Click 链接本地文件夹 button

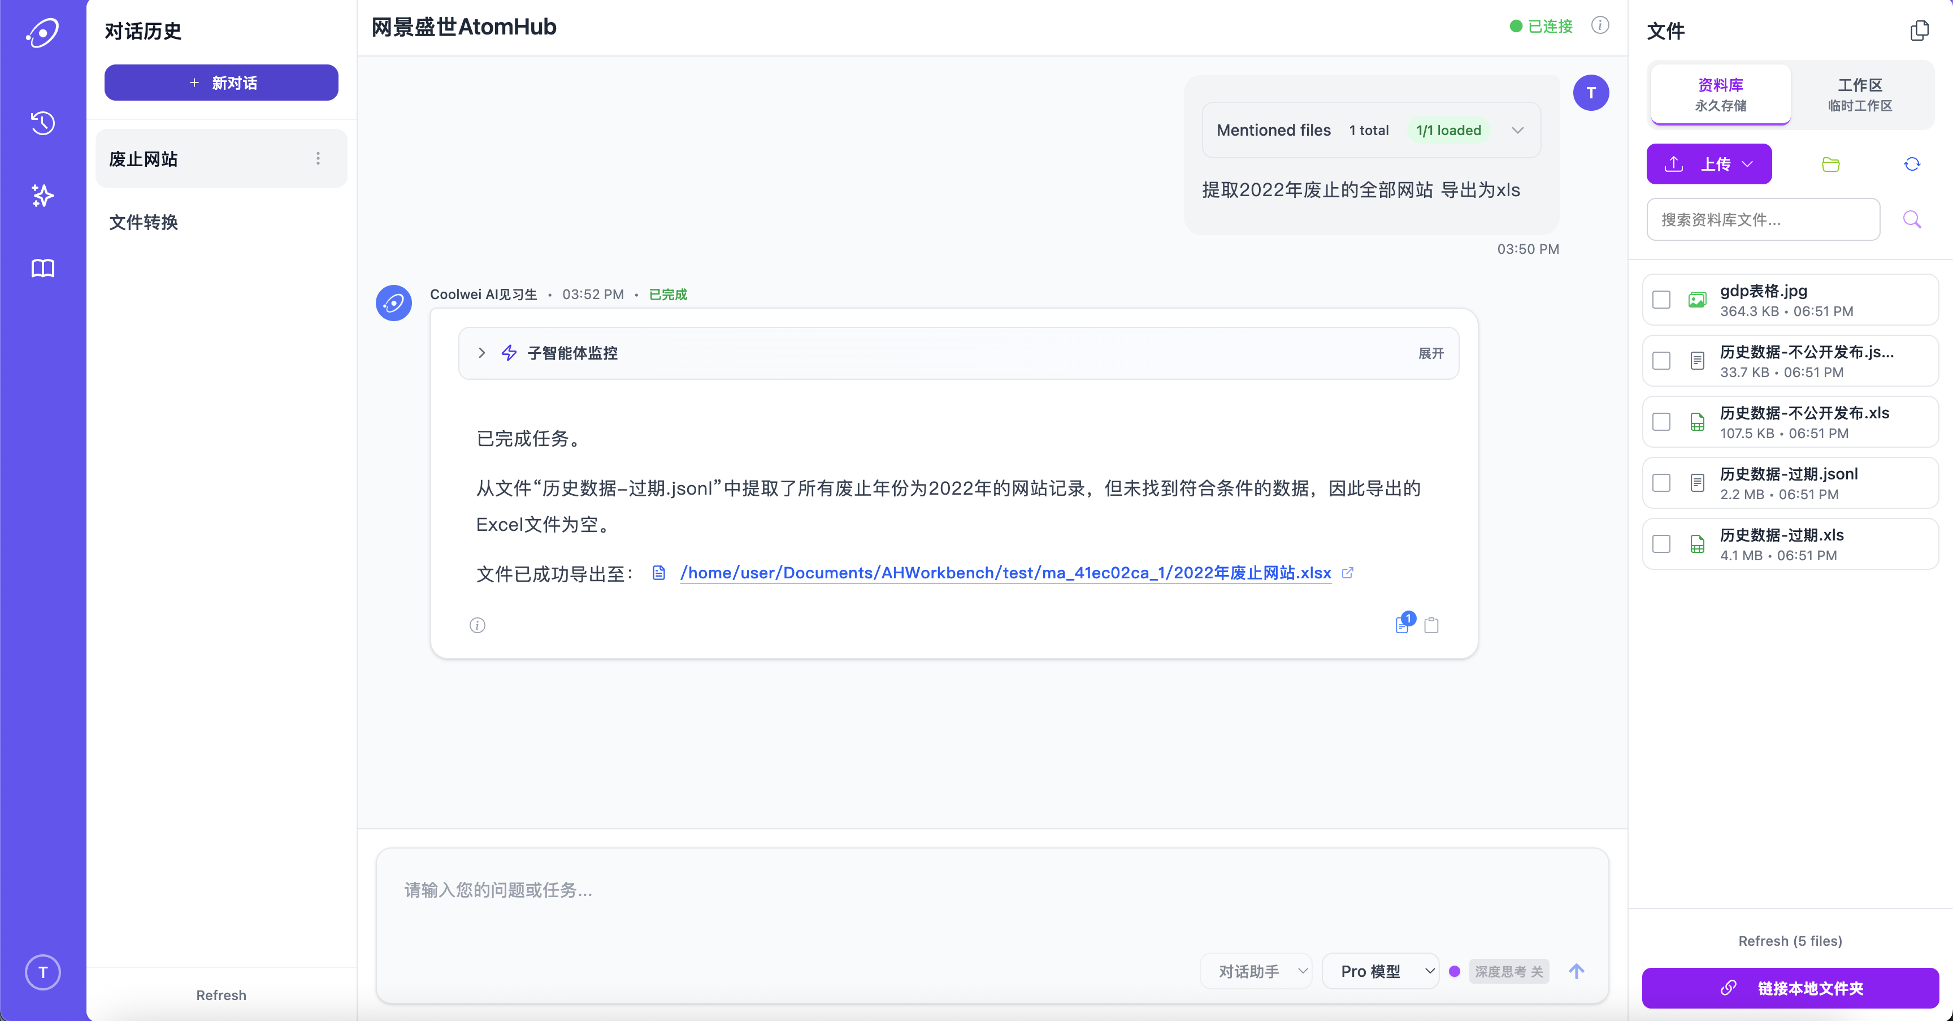pos(1790,988)
